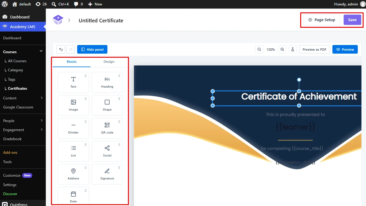Open the default site home link

pyautogui.click(x=22, y=4)
